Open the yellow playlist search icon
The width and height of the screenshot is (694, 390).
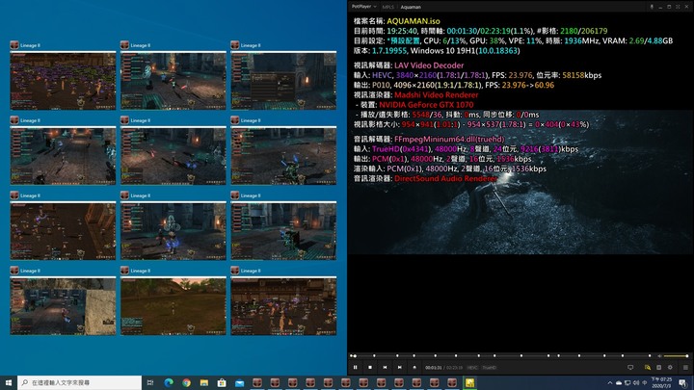click(x=648, y=367)
